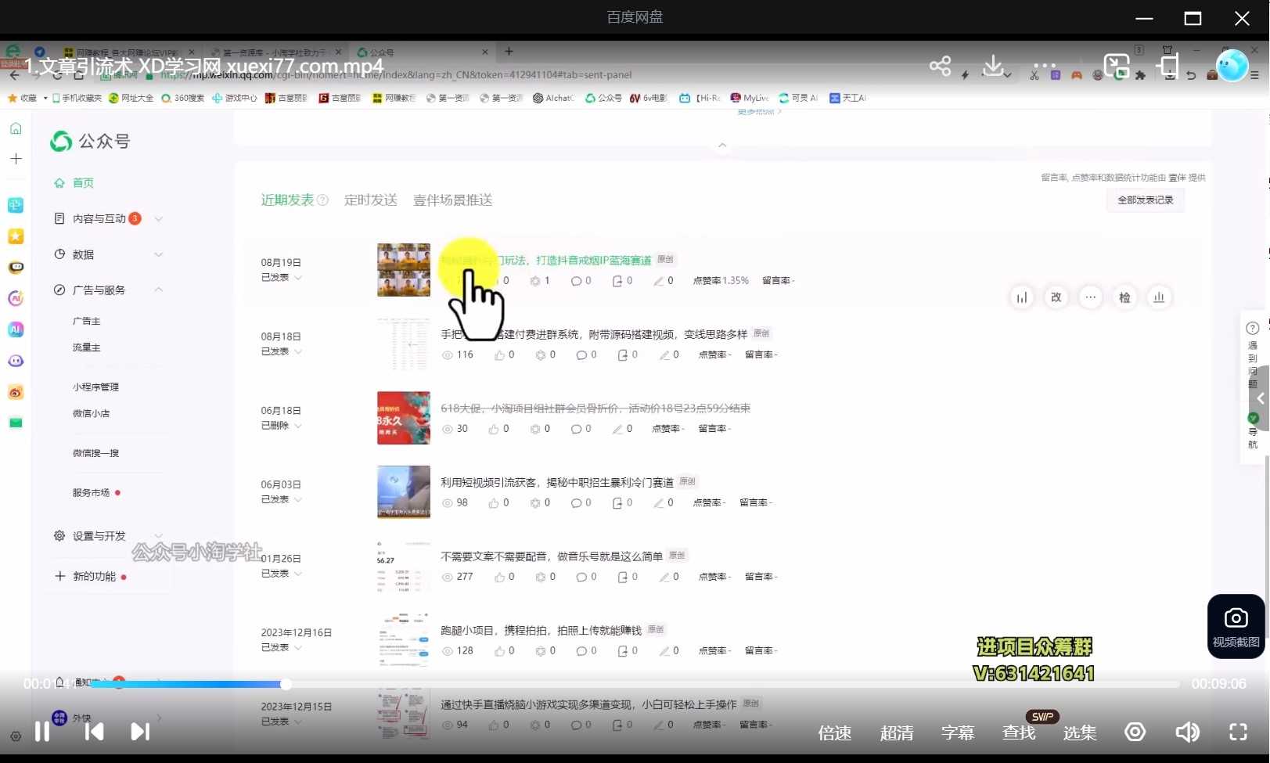The height and width of the screenshot is (763, 1270).
Task: Mute the player volume
Action: (1187, 732)
